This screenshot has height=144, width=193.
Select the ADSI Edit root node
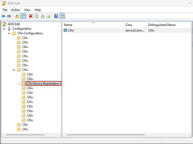point(14,24)
